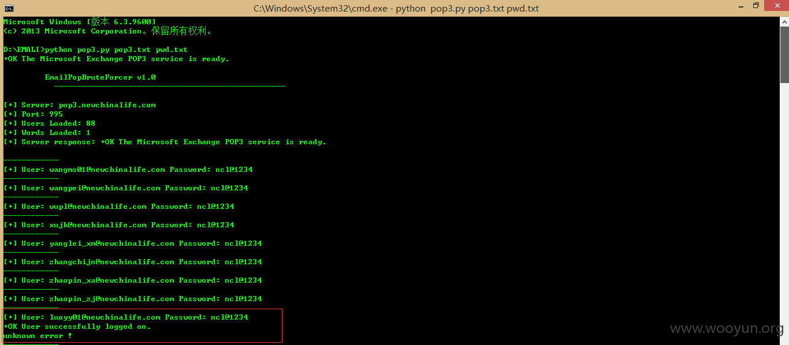Screen dimensions: 789x345
Task: Click the 'Microsoft Windows' version line
Action: tap(80, 22)
